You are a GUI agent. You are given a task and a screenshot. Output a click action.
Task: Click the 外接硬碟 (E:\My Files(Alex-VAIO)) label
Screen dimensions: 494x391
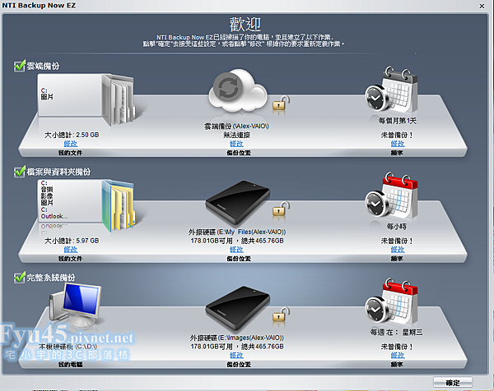coord(237,232)
